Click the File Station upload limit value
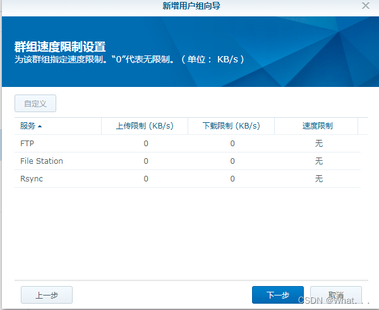 146,161
